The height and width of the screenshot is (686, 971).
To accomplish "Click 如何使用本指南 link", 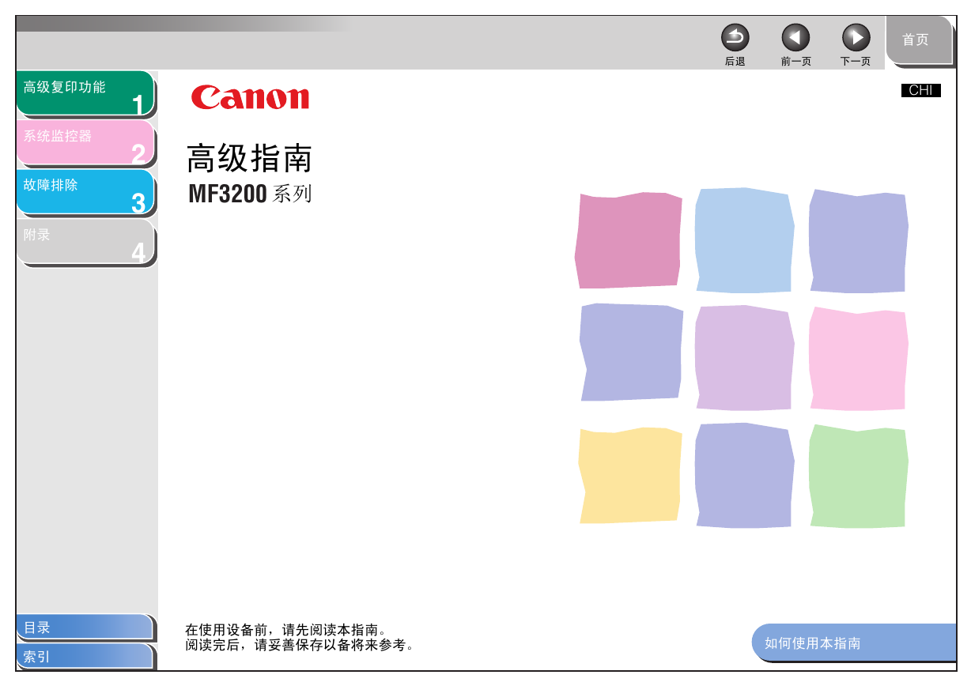I will (854, 643).
